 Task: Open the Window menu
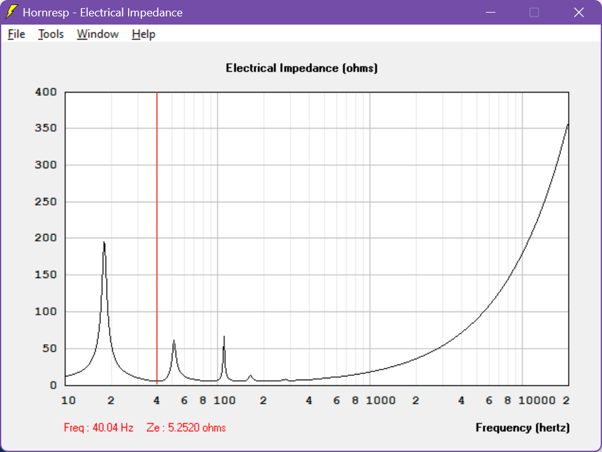[x=98, y=34]
